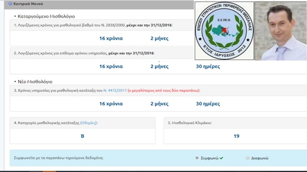Select the Συμφωνώ radio button
Viewport: 307px width, 172px height.
click(197, 158)
